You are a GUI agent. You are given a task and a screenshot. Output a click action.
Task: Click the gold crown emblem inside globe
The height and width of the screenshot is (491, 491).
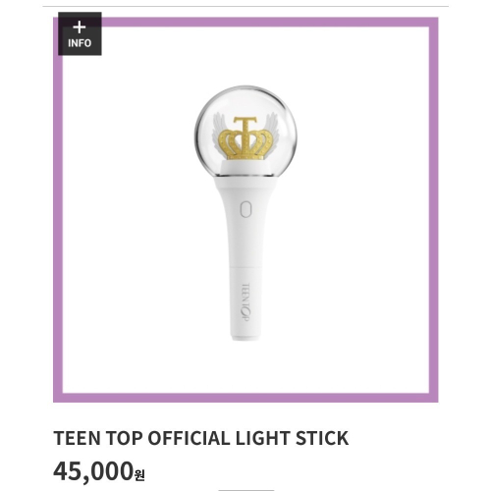245,139
